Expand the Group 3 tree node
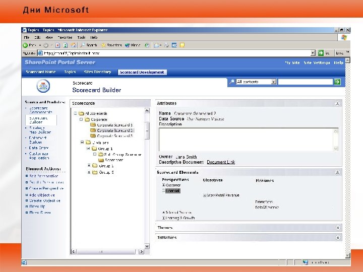 [x=89, y=172]
